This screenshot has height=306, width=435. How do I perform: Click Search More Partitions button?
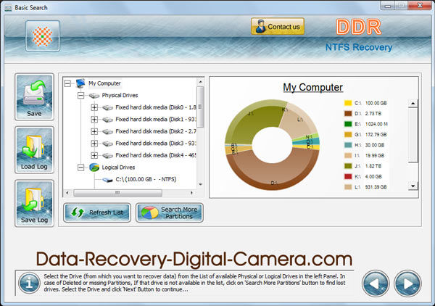coord(170,212)
